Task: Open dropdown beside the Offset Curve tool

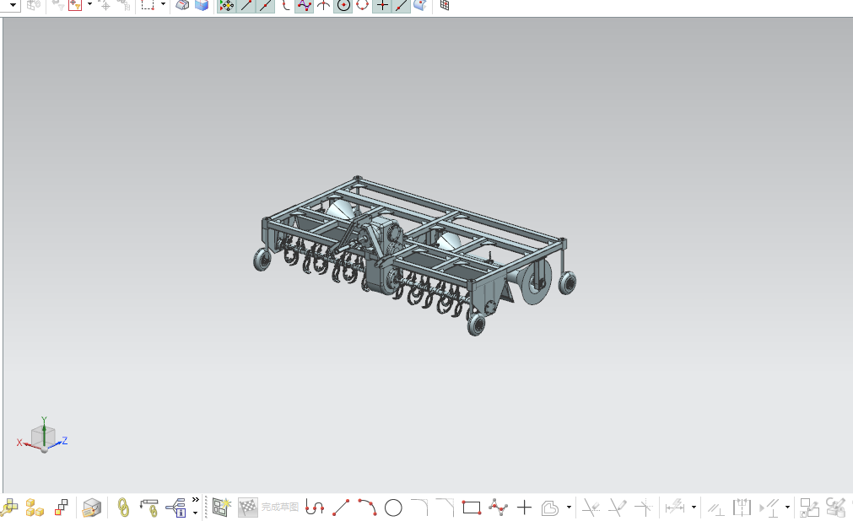Action: [569, 508]
